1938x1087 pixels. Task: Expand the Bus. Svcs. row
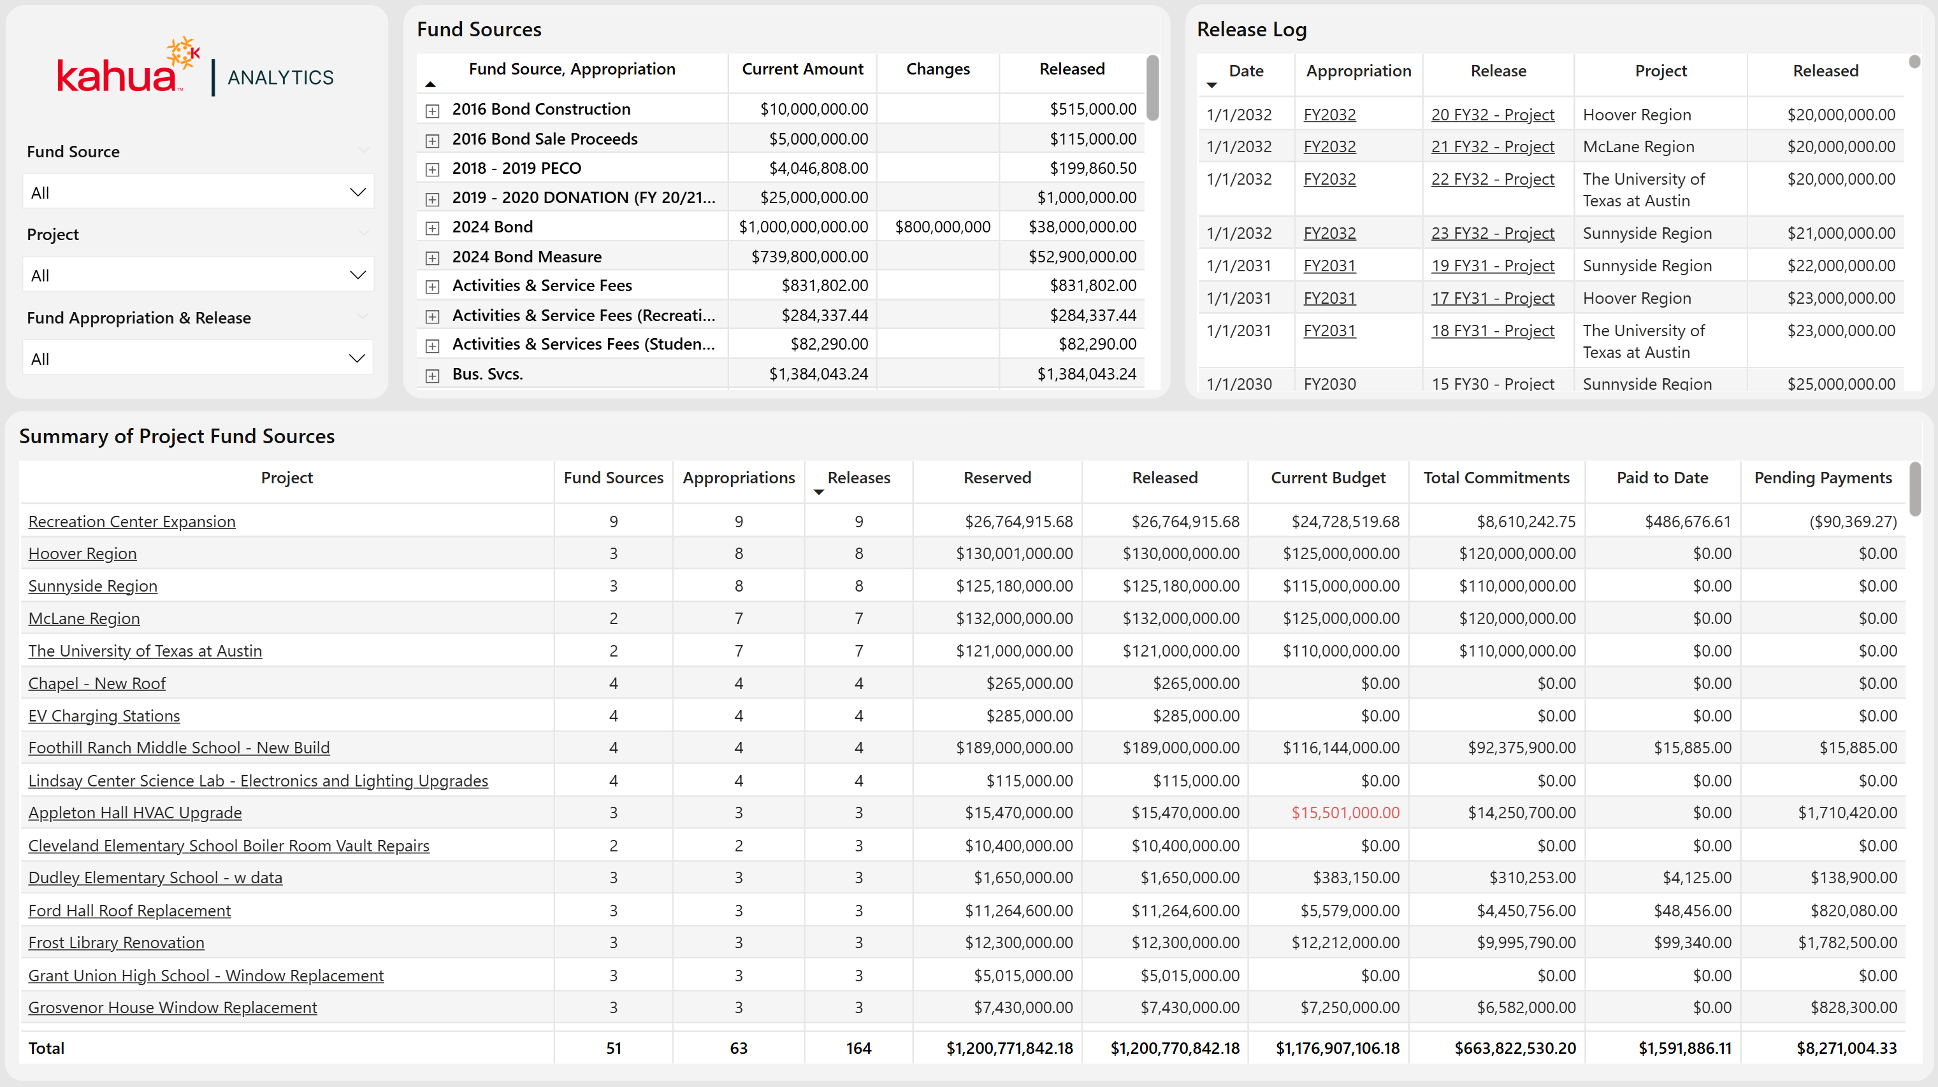click(x=433, y=376)
